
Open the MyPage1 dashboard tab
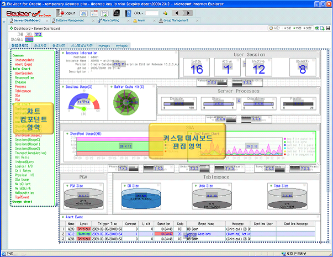[104, 45]
